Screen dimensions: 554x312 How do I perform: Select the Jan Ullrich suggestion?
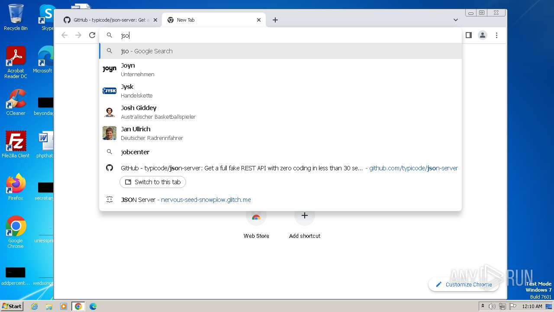coord(280,133)
